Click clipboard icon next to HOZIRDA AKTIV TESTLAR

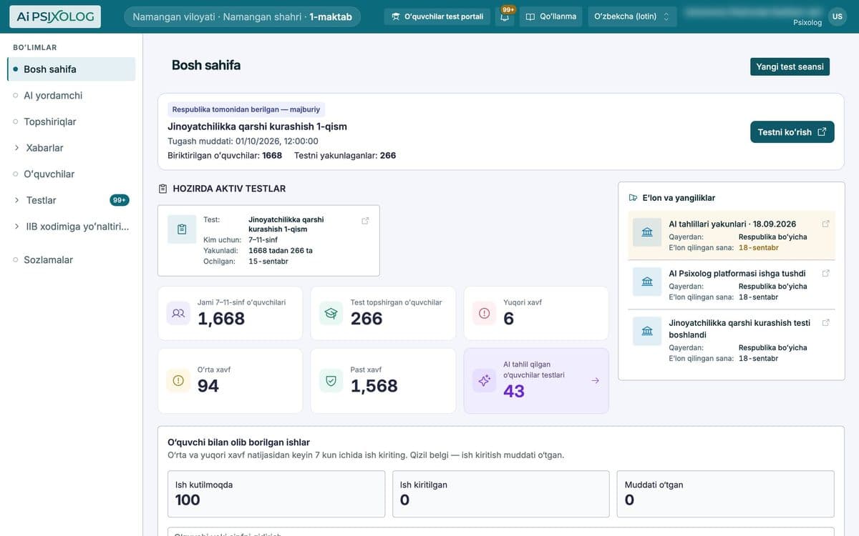tap(163, 189)
